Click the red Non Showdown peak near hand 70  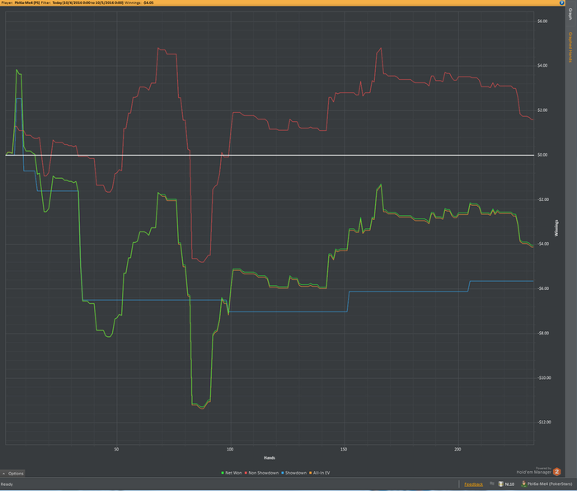(x=158, y=48)
